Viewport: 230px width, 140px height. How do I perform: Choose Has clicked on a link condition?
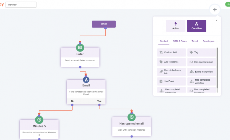[x=171, y=71]
